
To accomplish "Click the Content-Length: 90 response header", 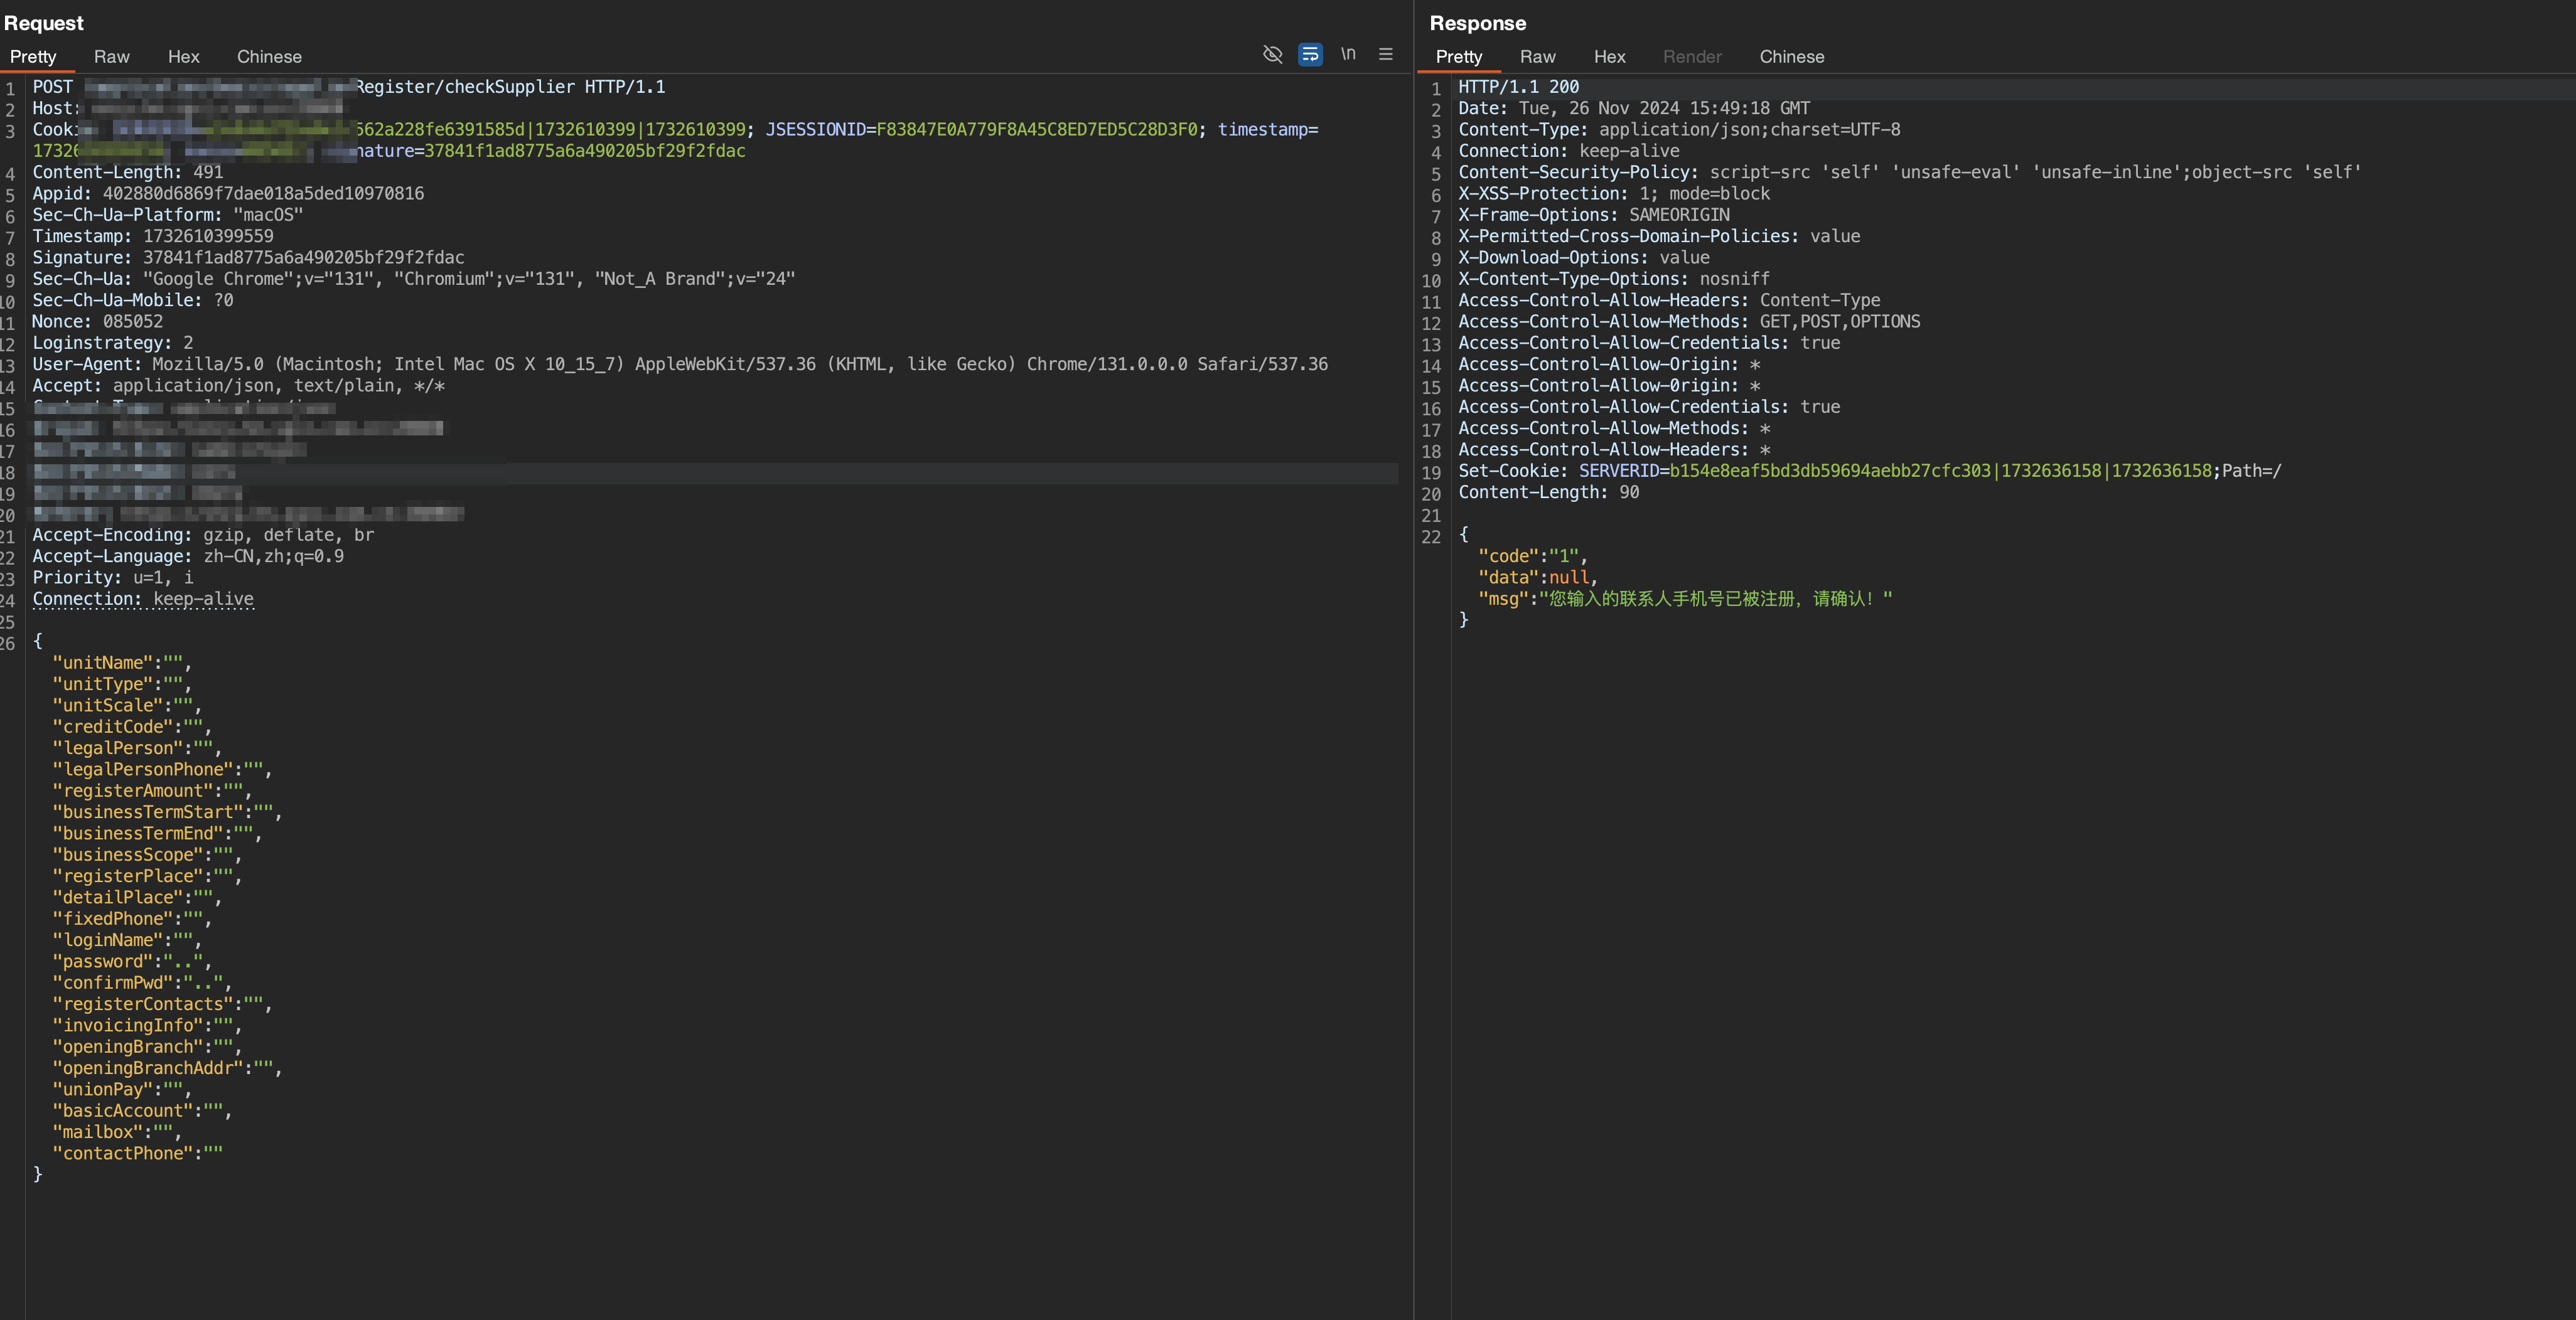I will click(1548, 492).
